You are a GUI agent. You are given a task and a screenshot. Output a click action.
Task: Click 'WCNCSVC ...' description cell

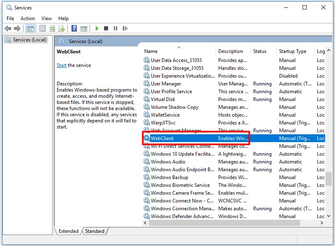[232, 201]
